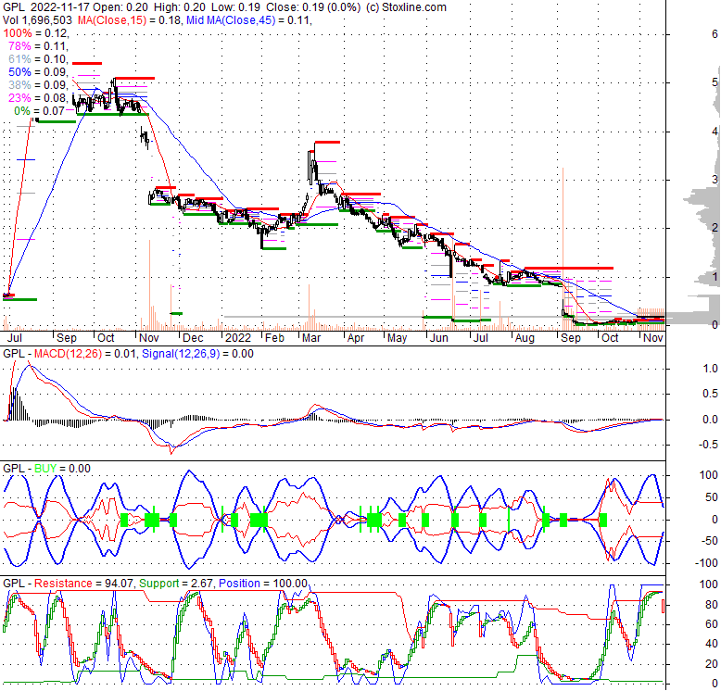Click the 60 tick on the Resistance panel axis
The height and width of the screenshot is (691, 721).
pos(712,624)
